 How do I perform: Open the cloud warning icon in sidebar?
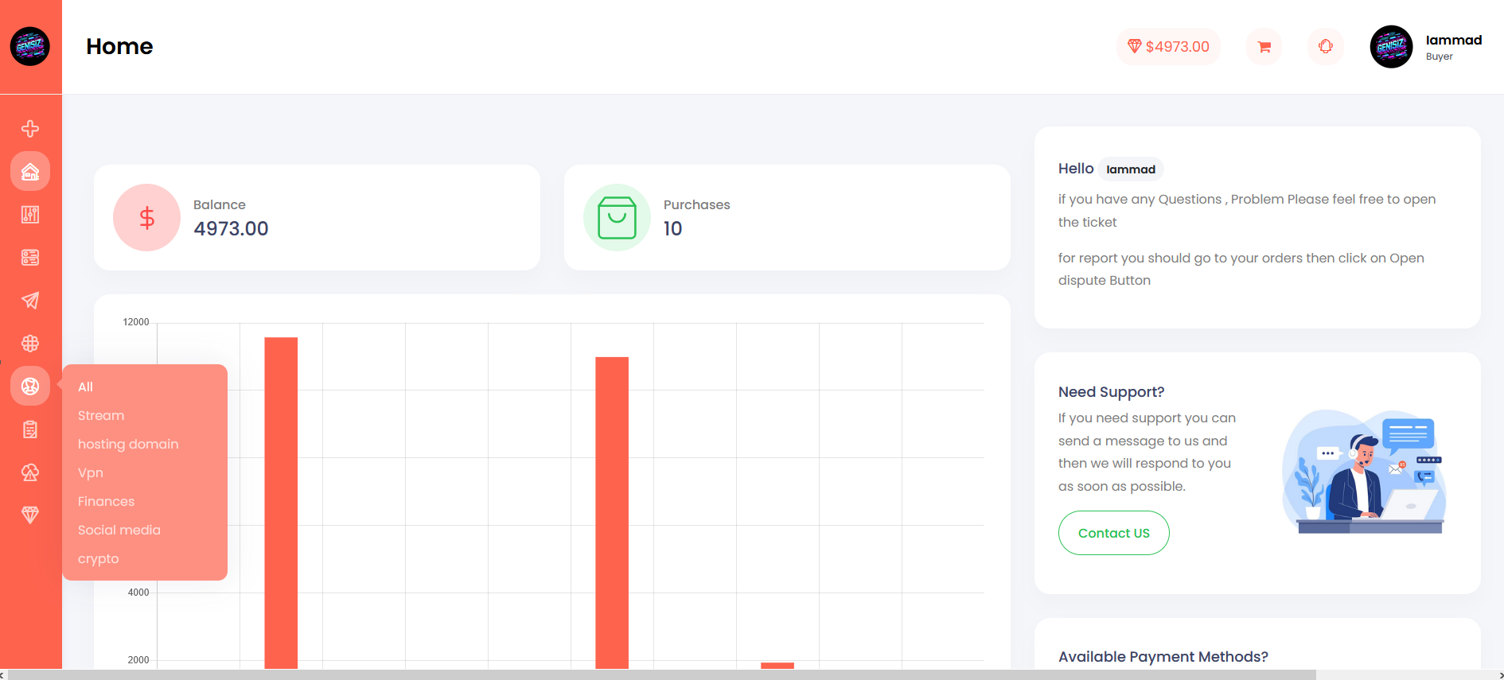[x=30, y=472]
